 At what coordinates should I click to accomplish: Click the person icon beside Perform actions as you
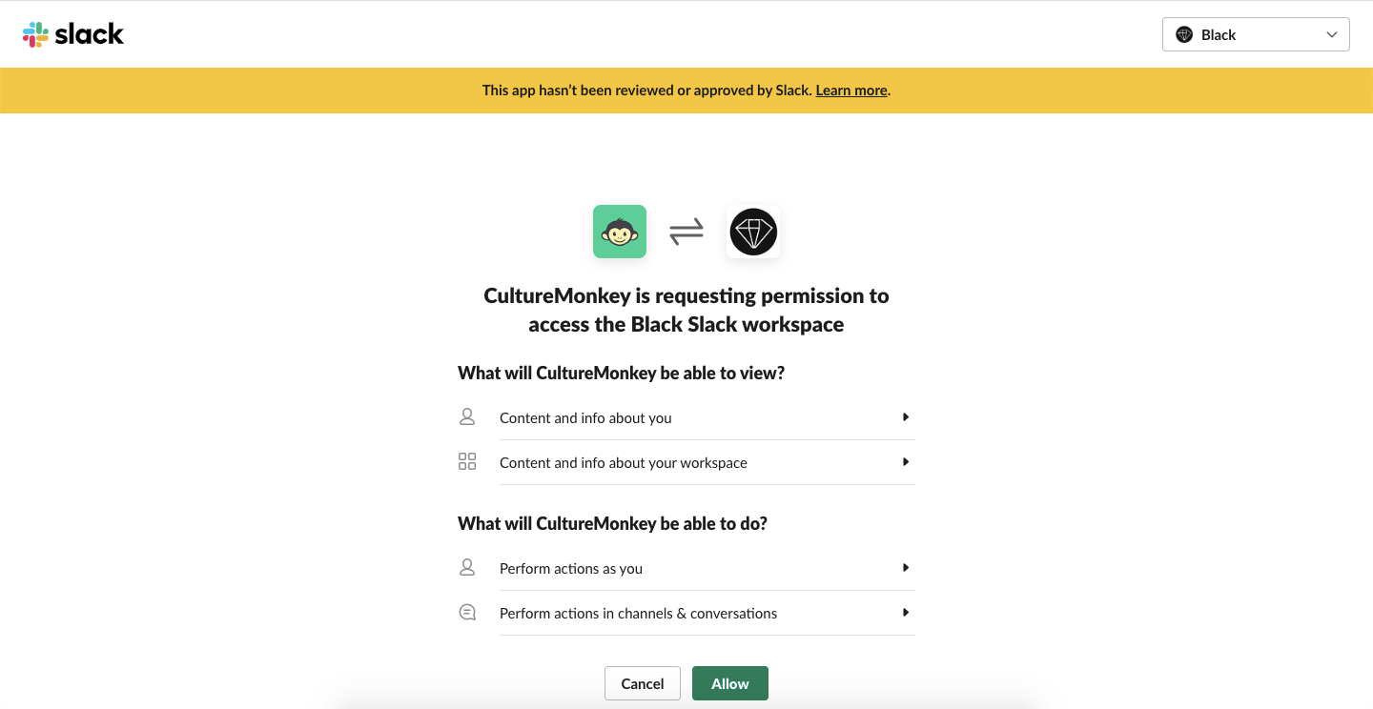(467, 566)
